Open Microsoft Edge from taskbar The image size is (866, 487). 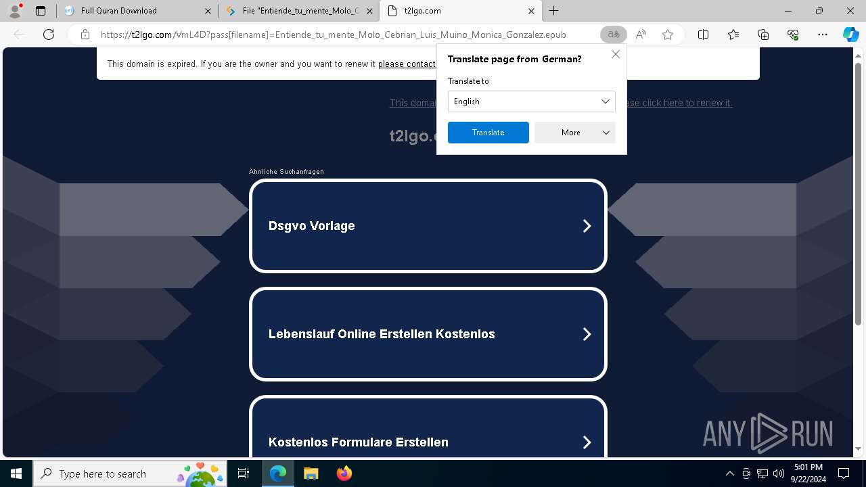278,473
